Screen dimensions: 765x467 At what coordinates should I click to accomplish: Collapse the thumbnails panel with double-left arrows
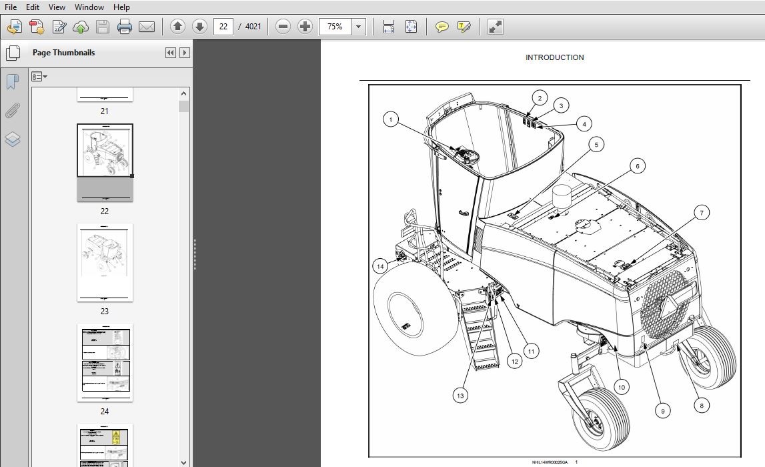170,53
